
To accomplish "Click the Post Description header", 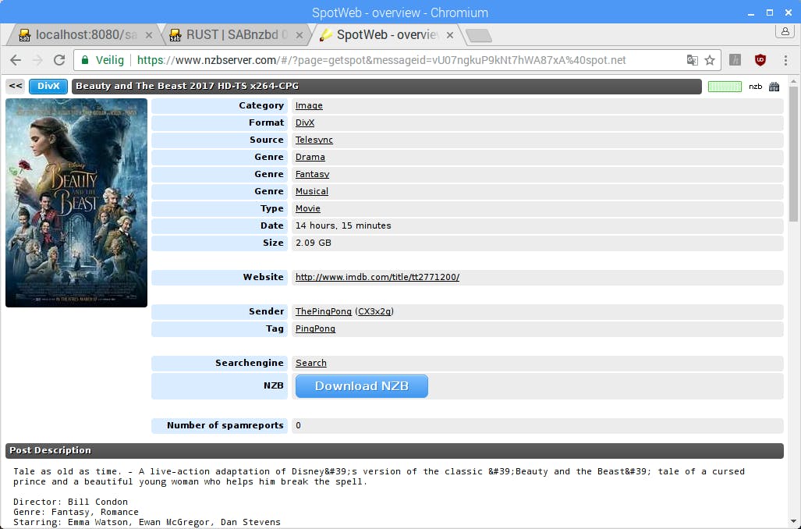I will coord(395,450).
